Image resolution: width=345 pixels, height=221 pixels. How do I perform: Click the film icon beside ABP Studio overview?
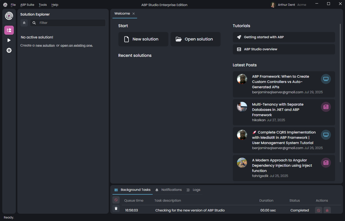pyautogui.click(x=239, y=49)
